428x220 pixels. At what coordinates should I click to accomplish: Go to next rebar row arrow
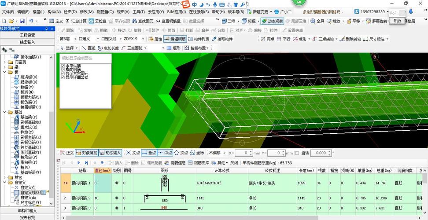[79, 163]
